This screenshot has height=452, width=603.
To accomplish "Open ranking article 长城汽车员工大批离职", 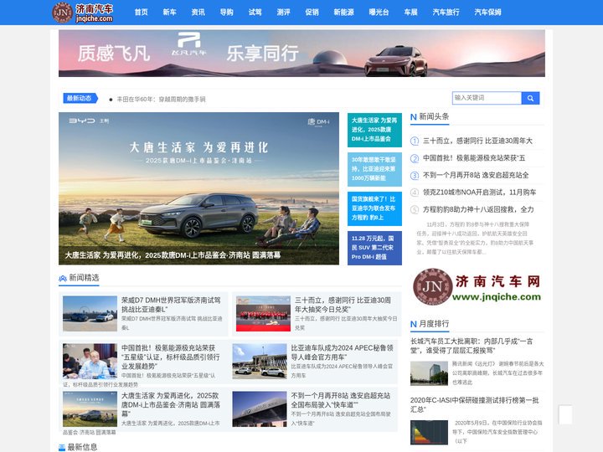I will pyautogui.click(x=472, y=346).
